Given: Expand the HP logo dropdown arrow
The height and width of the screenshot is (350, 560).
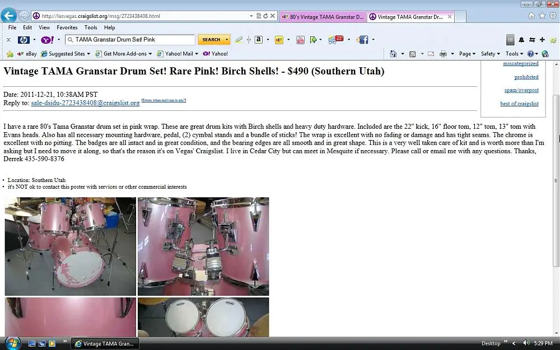Looking at the screenshot, I should pos(34,40).
